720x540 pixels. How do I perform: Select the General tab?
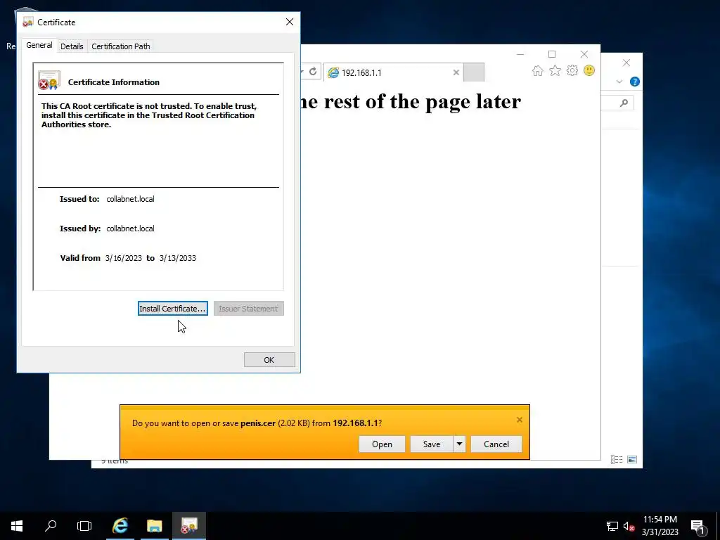coord(39,45)
